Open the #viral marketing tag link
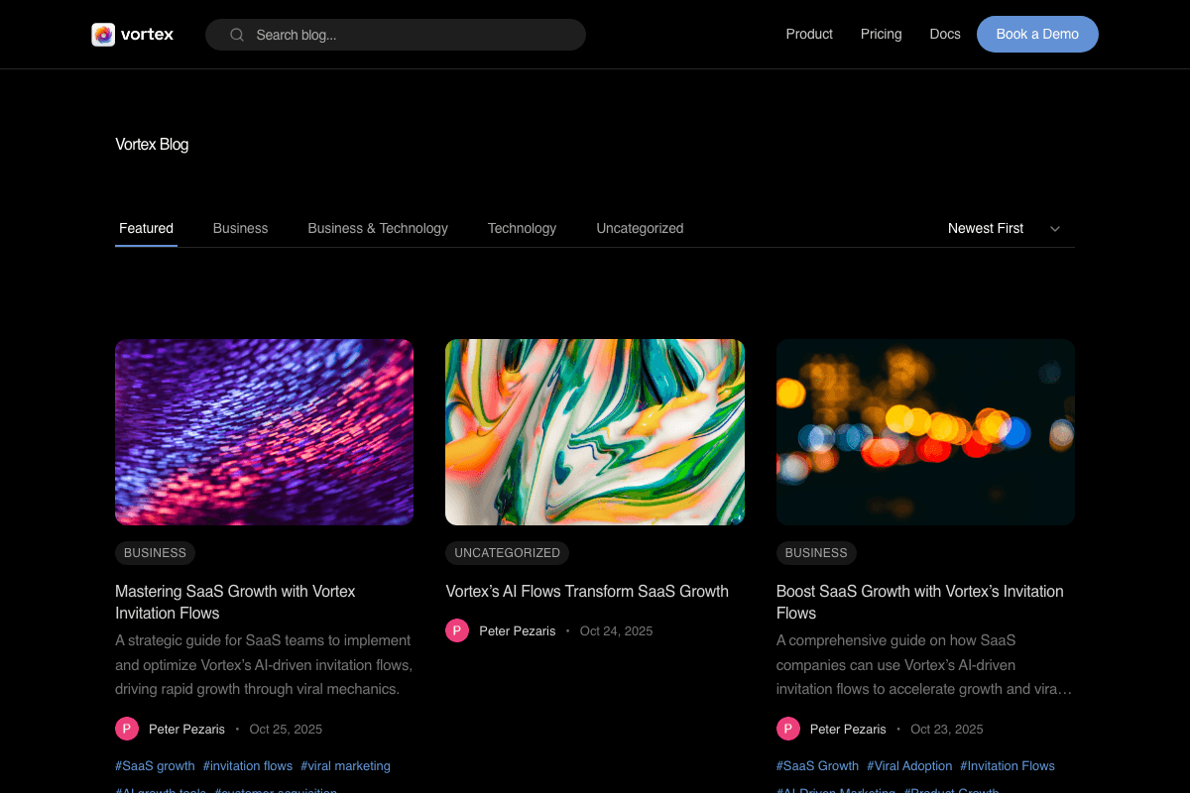1190x793 pixels. (345, 765)
